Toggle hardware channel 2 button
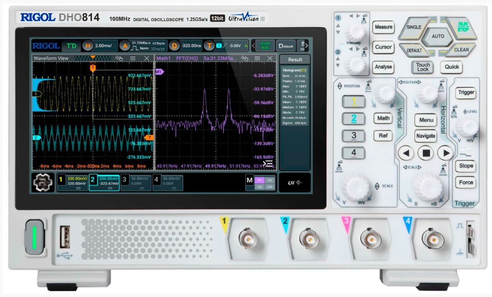 tap(353, 119)
